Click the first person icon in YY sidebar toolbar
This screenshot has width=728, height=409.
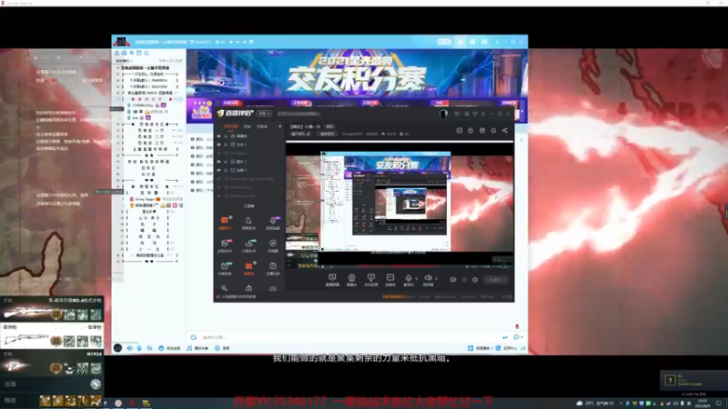tap(117, 53)
